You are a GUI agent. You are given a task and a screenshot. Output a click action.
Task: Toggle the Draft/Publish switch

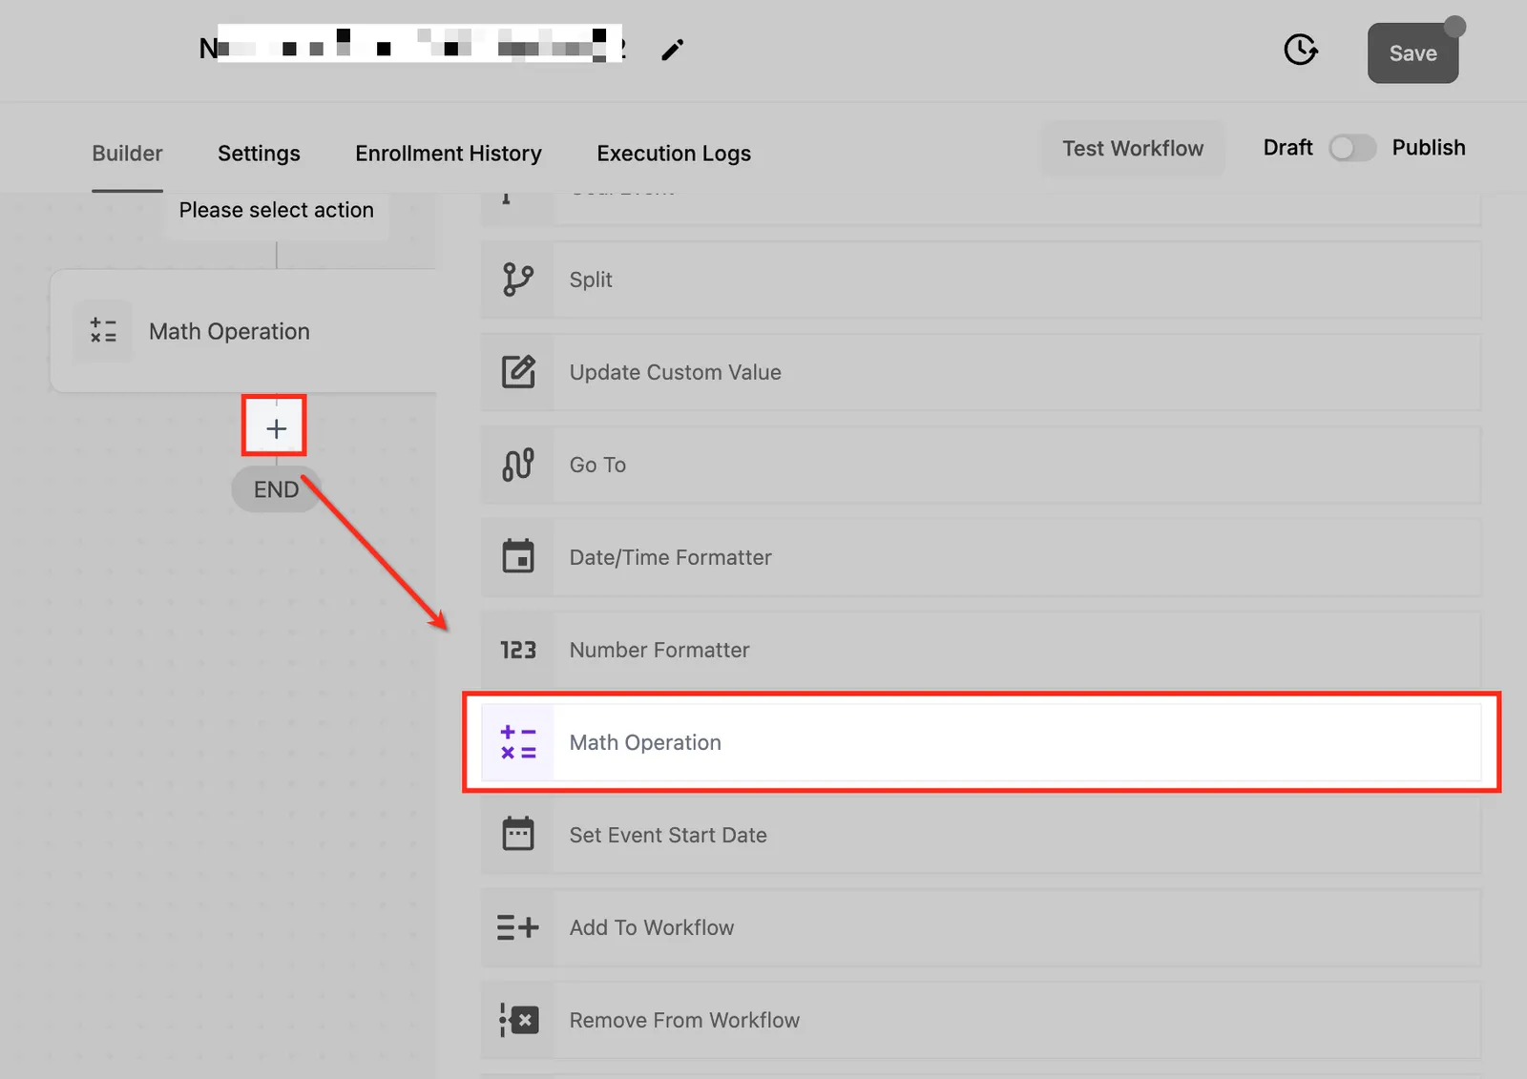click(1352, 148)
